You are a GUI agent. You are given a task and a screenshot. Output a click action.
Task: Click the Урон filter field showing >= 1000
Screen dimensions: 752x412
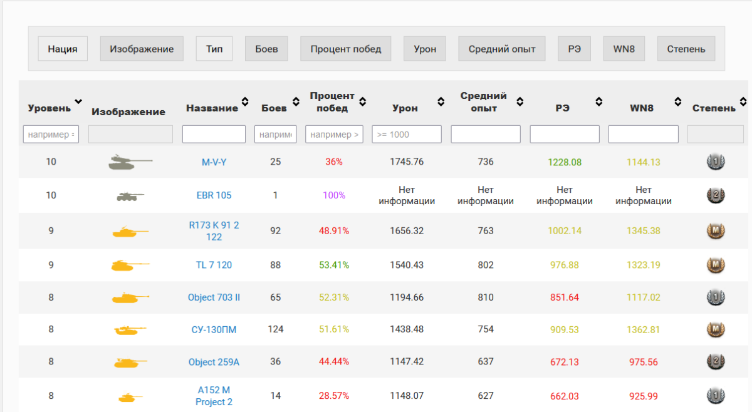407,134
